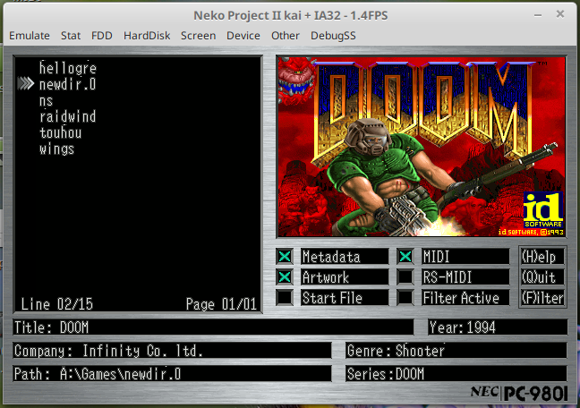
Task: Select raidwind in the game list
Action: tap(68, 116)
